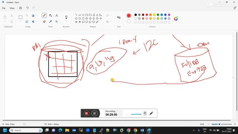238x134 pixels.
Task: Click the Resize and skew icon
Action: pyautogui.click(x=27, y=22)
